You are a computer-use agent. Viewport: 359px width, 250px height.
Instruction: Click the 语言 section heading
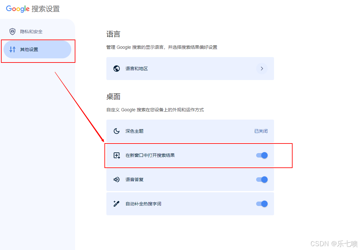click(113, 34)
